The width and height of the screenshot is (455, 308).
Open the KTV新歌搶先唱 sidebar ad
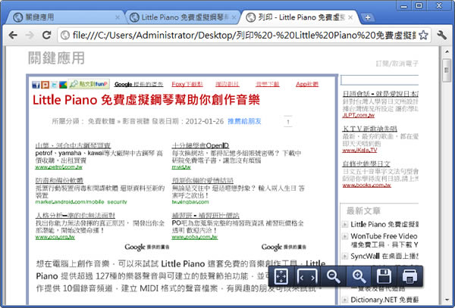370,129
